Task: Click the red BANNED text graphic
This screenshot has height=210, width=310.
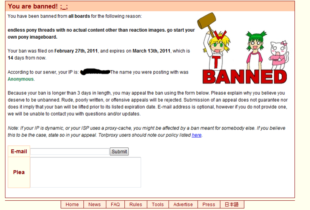Action: pyautogui.click(x=244, y=76)
